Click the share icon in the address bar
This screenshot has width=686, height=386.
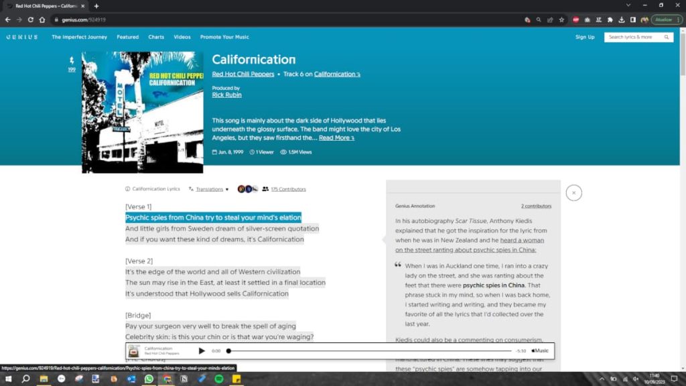(551, 19)
